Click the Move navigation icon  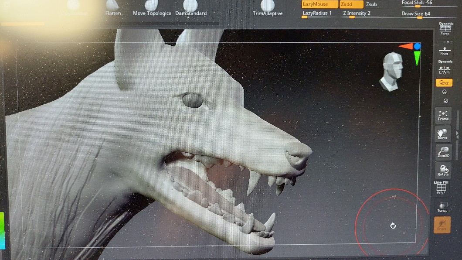[x=443, y=134]
